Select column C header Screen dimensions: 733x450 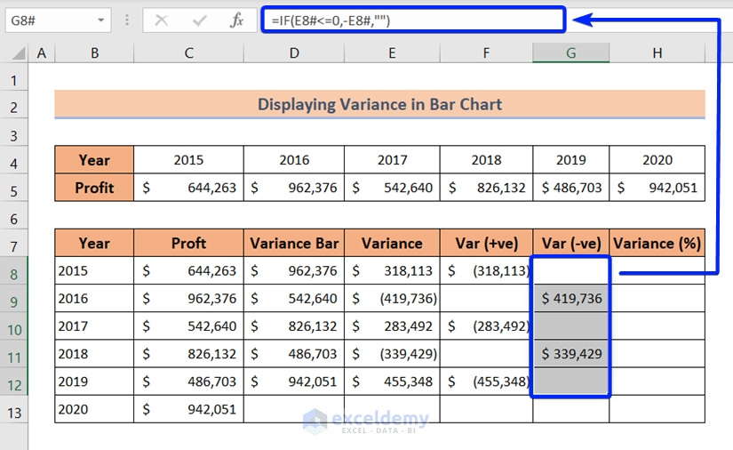[x=189, y=53]
